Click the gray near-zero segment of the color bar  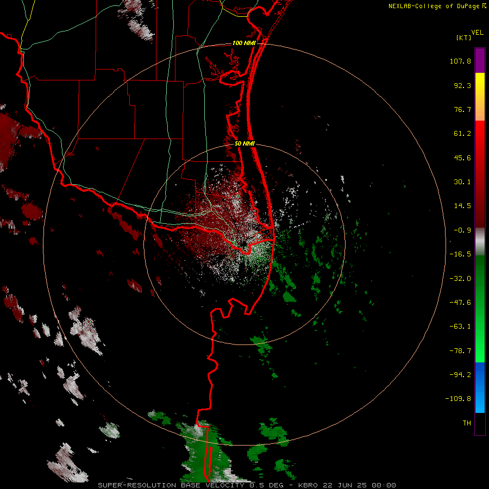[480, 242]
